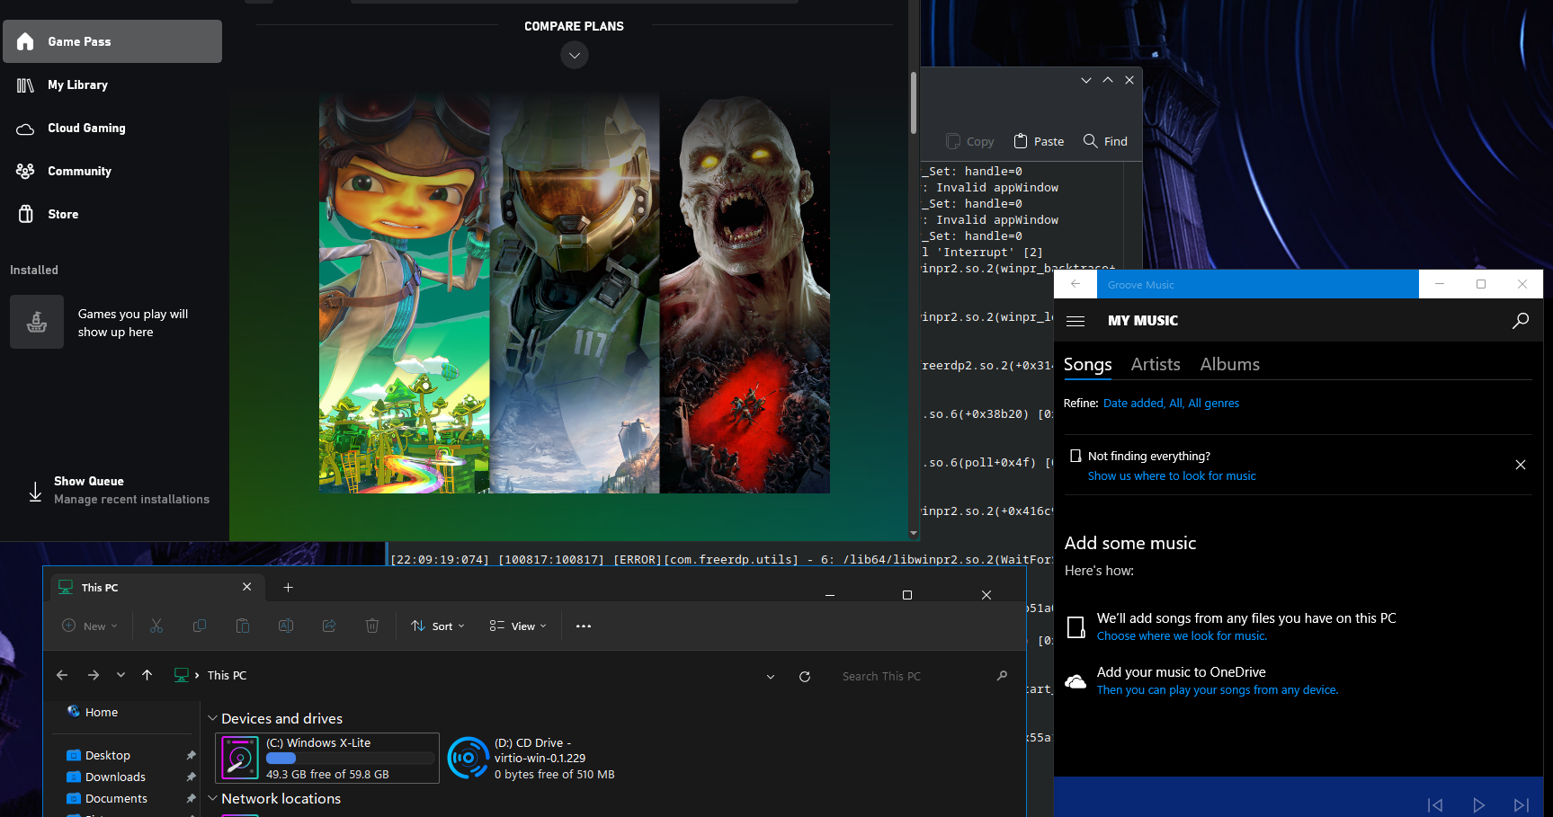
Task: Open the Sort dropdown in File Explorer
Action: (x=438, y=626)
